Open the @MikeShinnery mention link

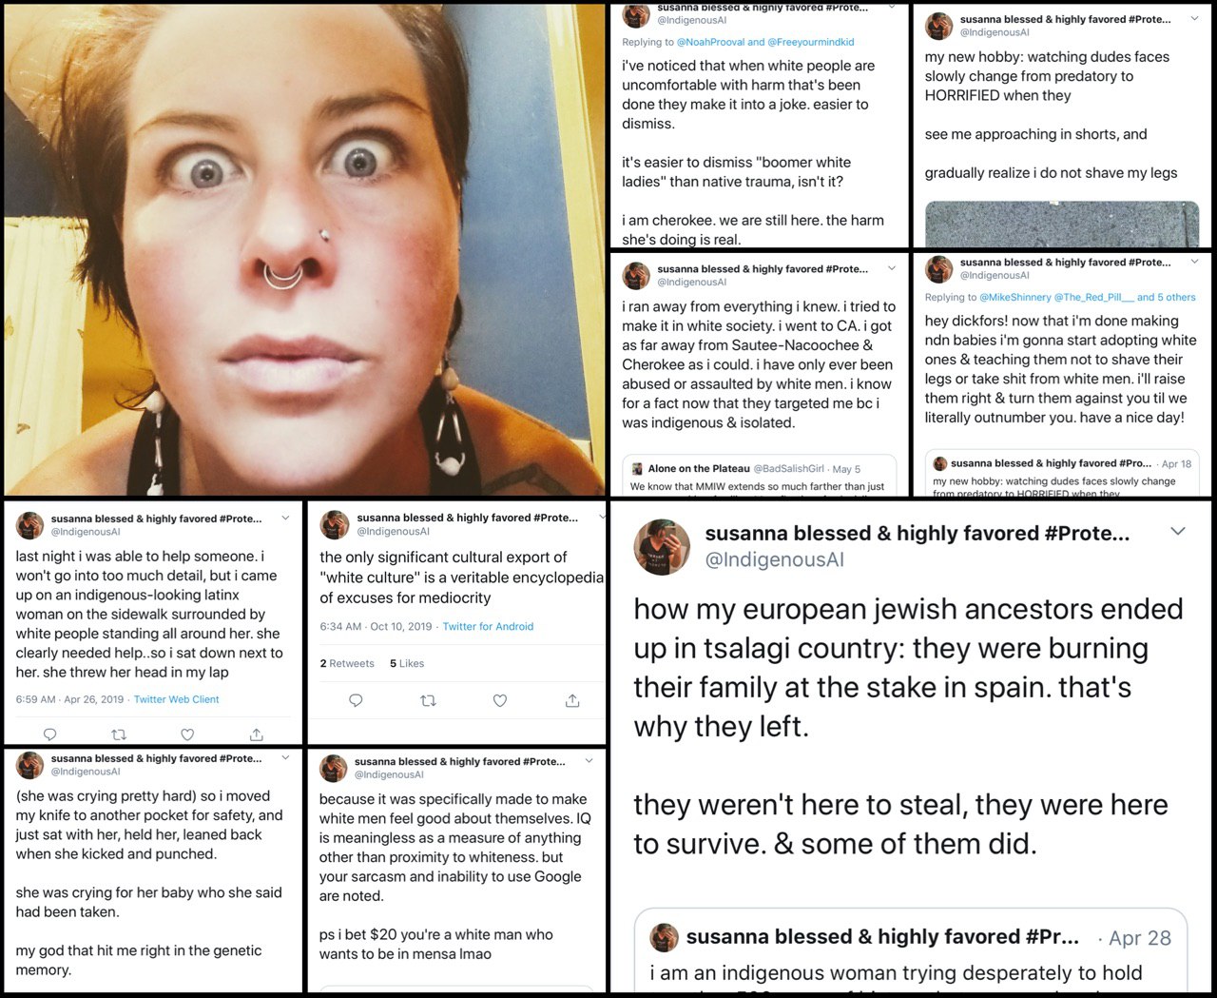tap(1015, 297)
